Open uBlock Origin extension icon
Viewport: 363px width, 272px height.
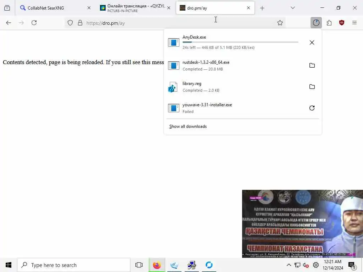click(341, 23)
